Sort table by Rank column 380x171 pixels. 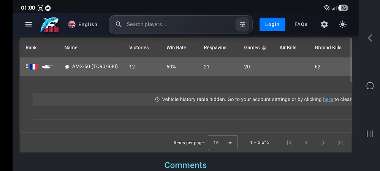[x=31, y=48]
